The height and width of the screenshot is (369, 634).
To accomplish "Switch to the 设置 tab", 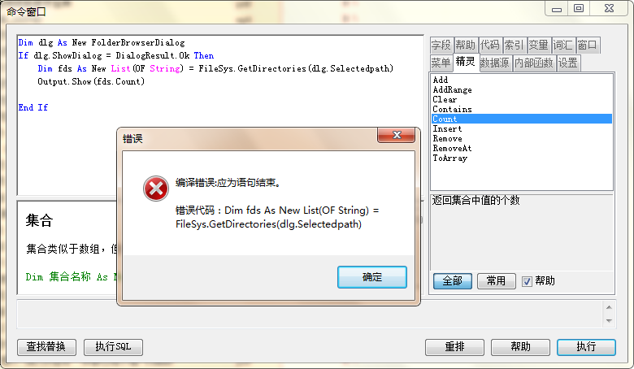I will [568, 63].
